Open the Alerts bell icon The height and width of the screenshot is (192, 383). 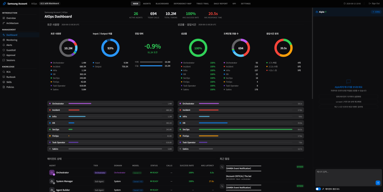(4, 45)
